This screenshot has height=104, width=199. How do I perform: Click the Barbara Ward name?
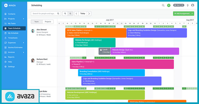[x=42, y=59]
